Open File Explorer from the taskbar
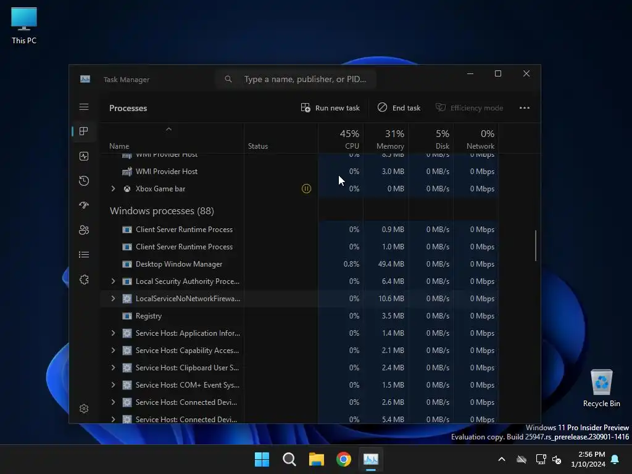The height and width of the screenshot is (474, 632). coord(317,459)
